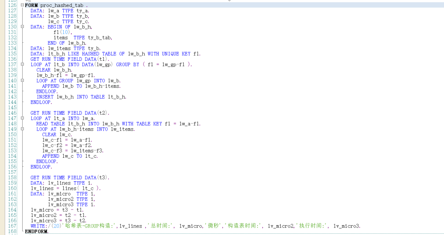Click 'ty_b_tab' in the items declaration
The width and height of the screenshot is (444, 235).
(x=99, y=38)
